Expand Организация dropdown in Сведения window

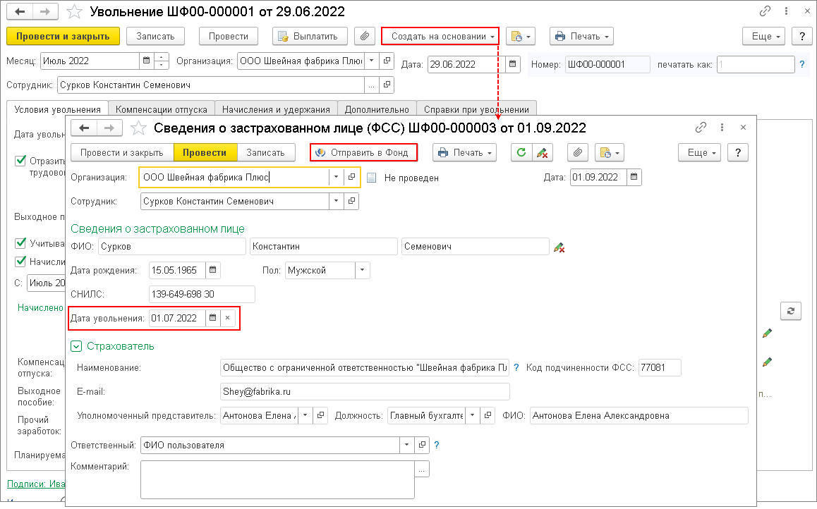point(336,177)
